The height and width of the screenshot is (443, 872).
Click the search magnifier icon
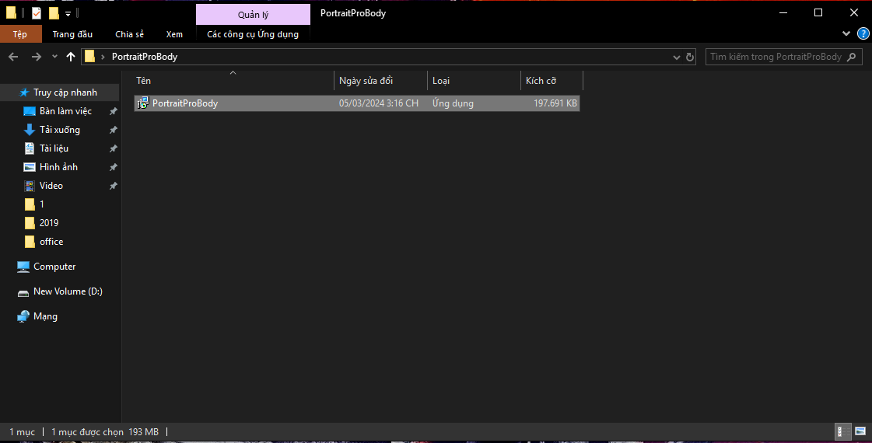[852, 57]
